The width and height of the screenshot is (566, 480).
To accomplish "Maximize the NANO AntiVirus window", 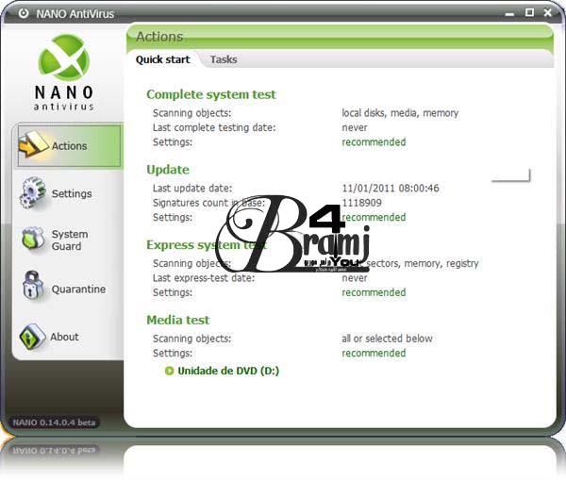I will coord(529,12).
